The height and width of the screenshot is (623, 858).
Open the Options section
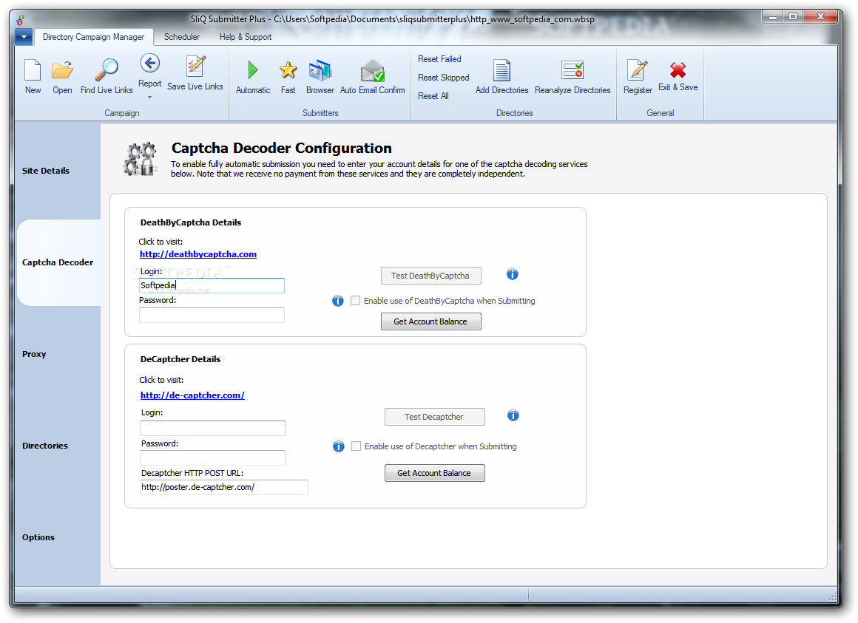click(38, 537)
